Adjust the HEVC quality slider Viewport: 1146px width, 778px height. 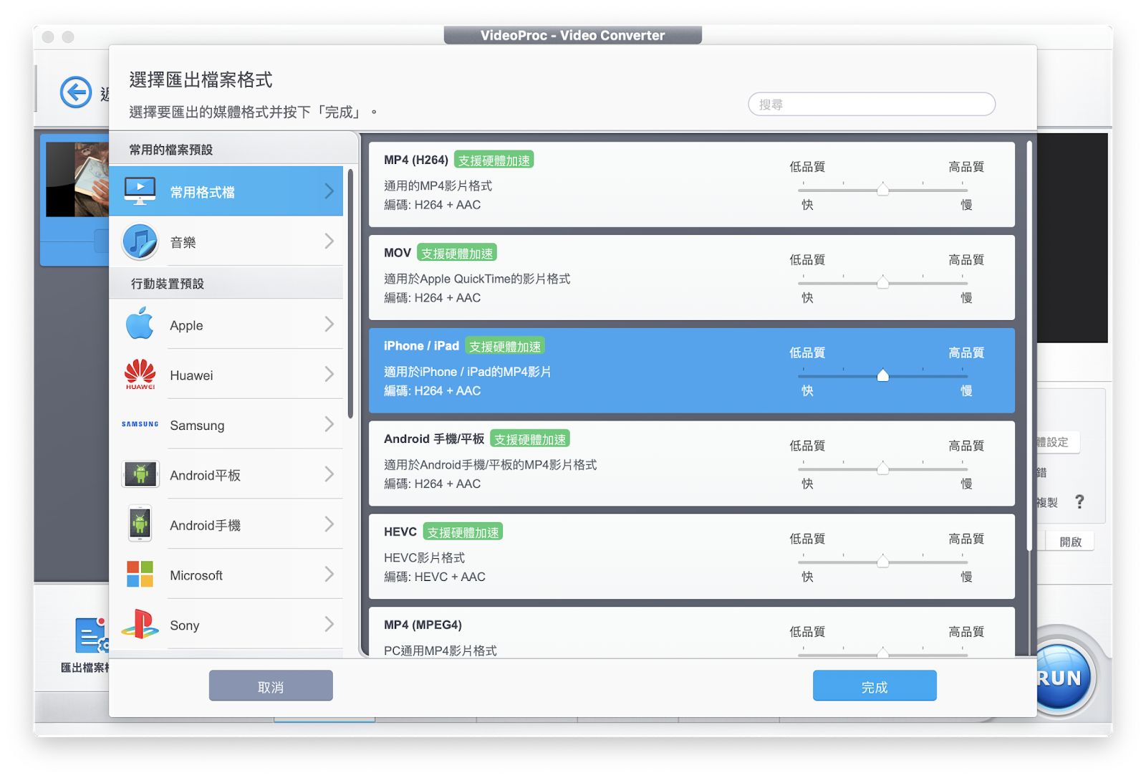(x=882, y=562)
